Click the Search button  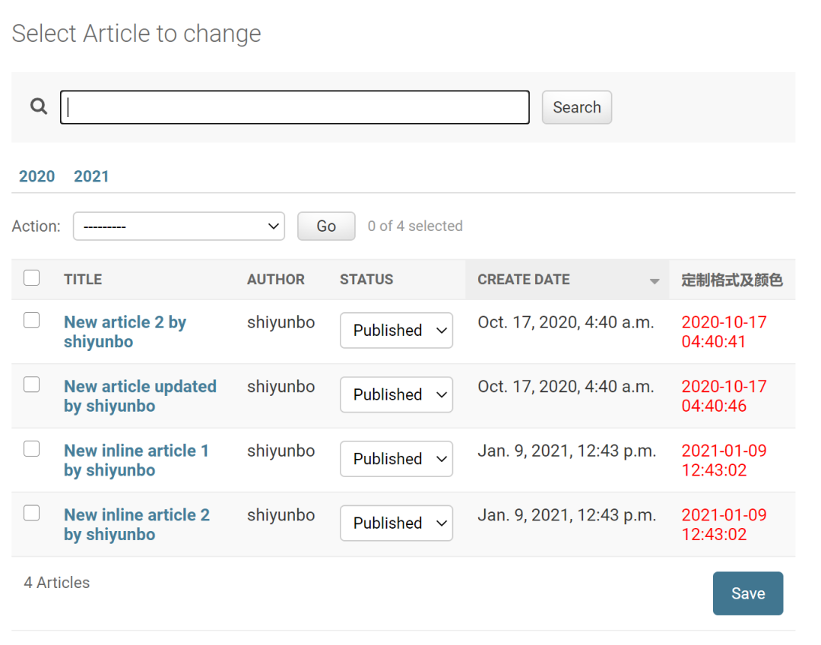pyautogui.click(x=576, y=107)
